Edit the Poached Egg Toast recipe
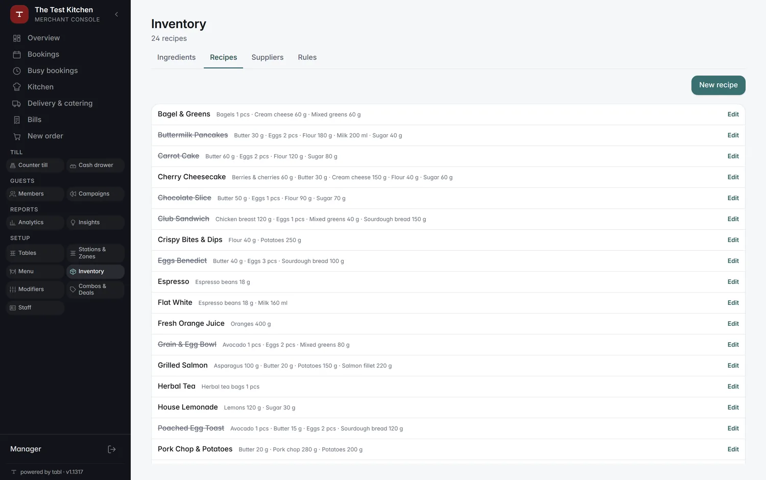Screen dimensions: 766x480 (733, 429)
